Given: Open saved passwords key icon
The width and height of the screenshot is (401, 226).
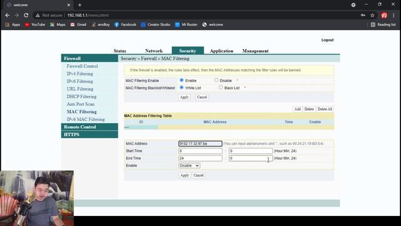Looking at the screenshot, I should pos(363,15).
